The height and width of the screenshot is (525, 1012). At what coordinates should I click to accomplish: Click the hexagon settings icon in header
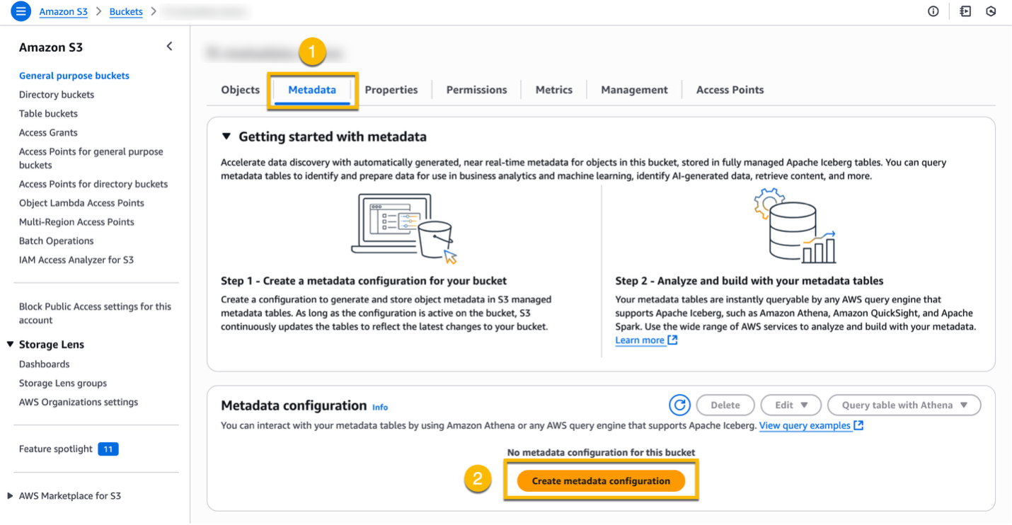click(991, 11)
